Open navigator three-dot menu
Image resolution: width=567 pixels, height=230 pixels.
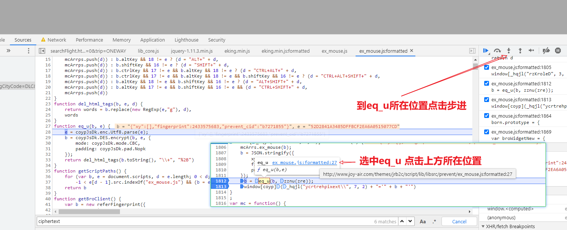click(x=29, y=51)
